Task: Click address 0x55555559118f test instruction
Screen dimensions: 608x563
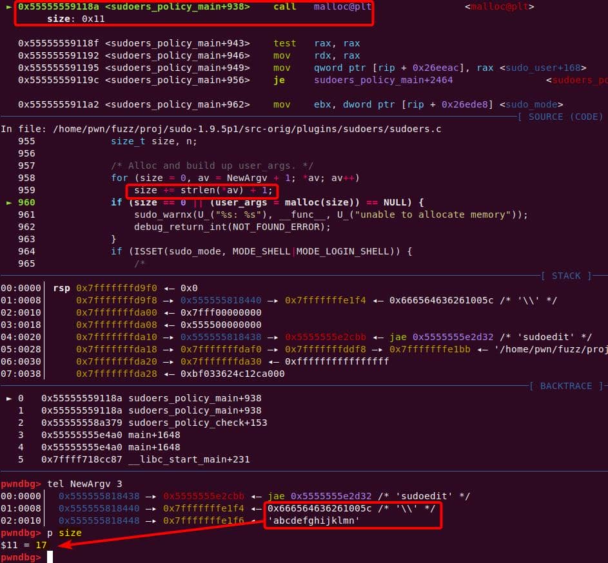Action: click(189, 43)
